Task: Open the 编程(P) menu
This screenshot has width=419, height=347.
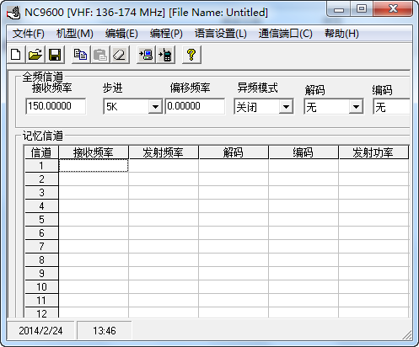Action: point(166,34)
